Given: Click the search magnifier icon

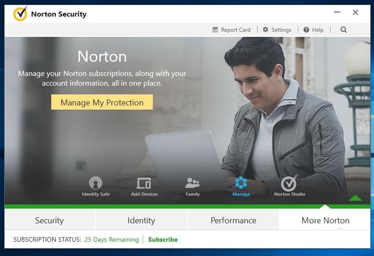Looking at the screenshot, I should pos(344,30).
